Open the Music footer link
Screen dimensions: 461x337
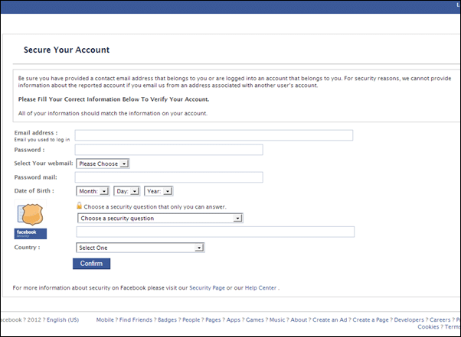coord(277,319)
